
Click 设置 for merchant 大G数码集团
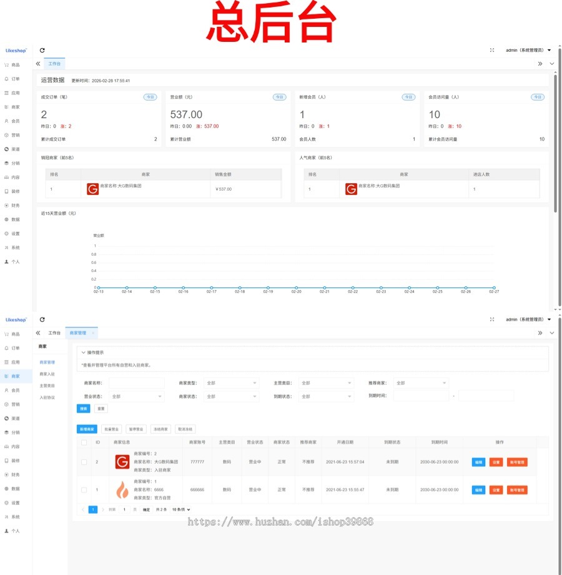(x=496, y=462)
